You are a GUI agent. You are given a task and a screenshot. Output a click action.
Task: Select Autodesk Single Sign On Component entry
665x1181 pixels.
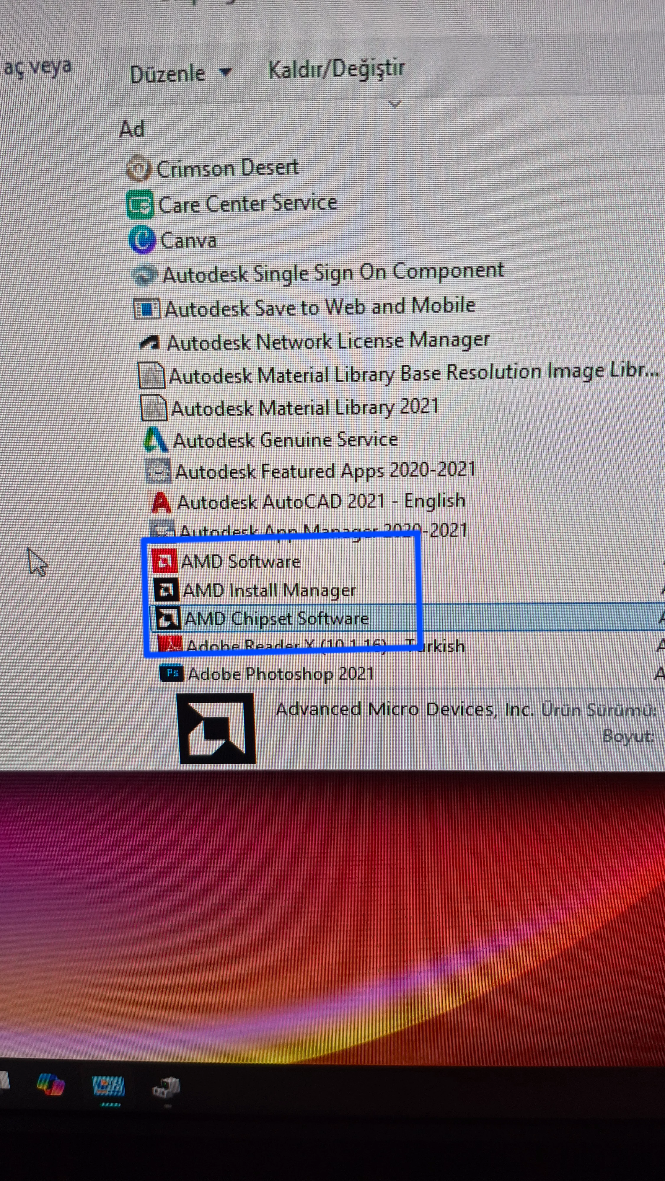pyautogui.click(x=333, y=273)
